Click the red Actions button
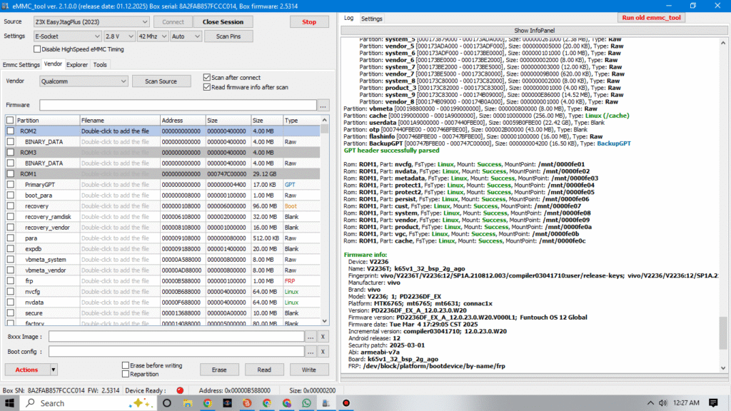 coord(26,370)
